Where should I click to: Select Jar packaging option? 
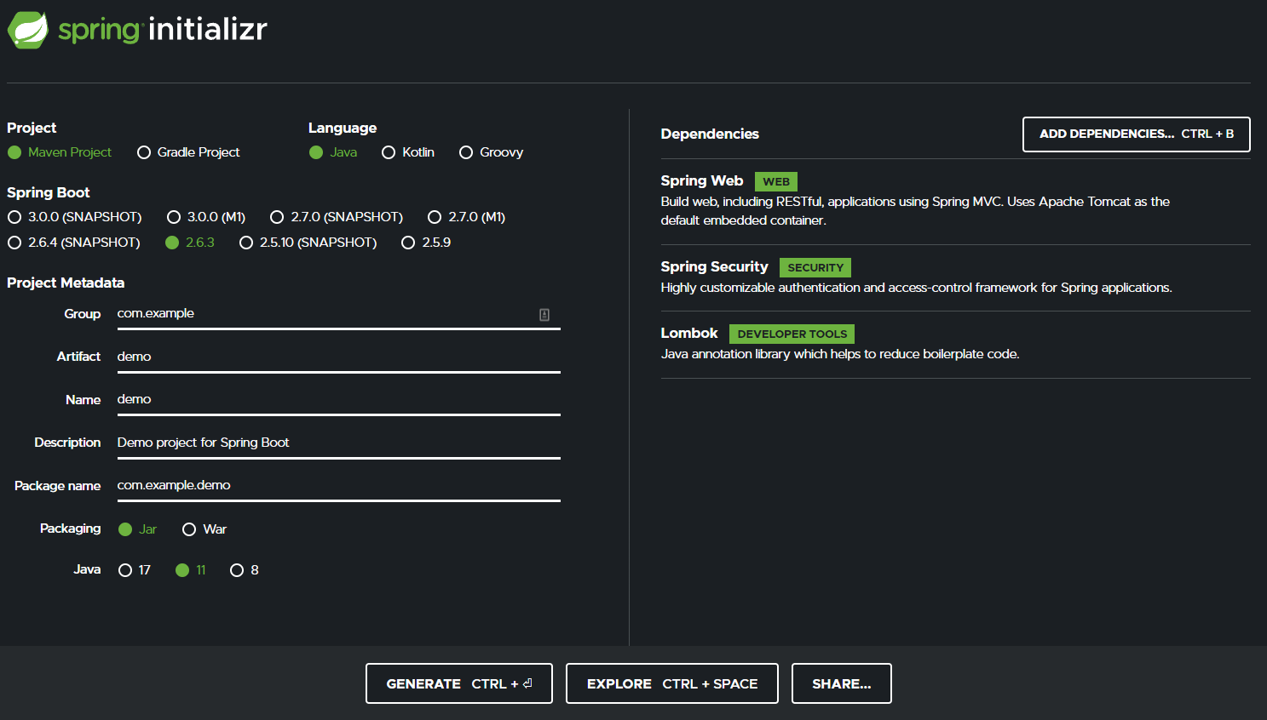tap(138, 529)
